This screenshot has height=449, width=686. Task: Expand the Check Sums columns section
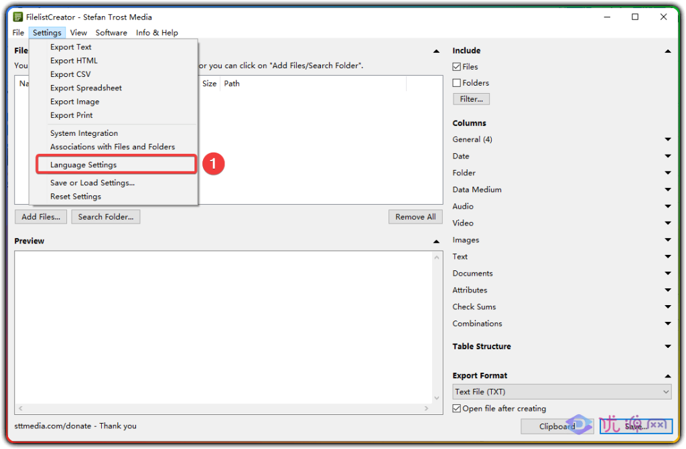coord(667,307)
